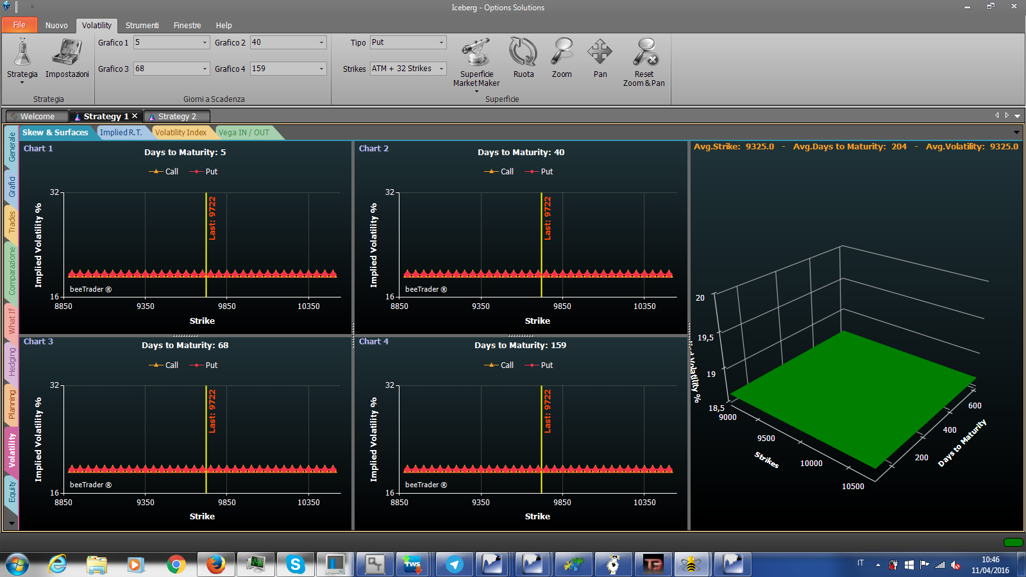This screenshot has height=577, width=1026.
Task: Open the Grafico 1 dropdown
Action: [171, 42]
